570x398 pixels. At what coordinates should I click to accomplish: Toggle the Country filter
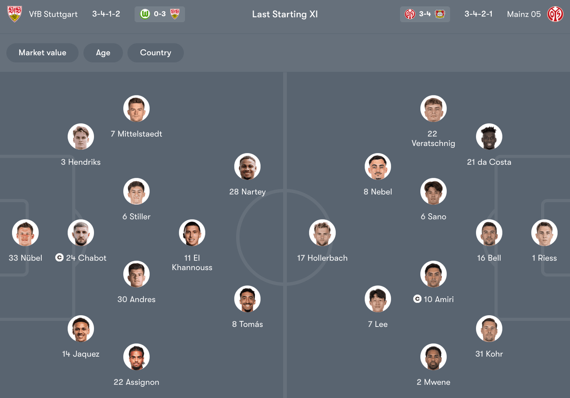(155, 53)
